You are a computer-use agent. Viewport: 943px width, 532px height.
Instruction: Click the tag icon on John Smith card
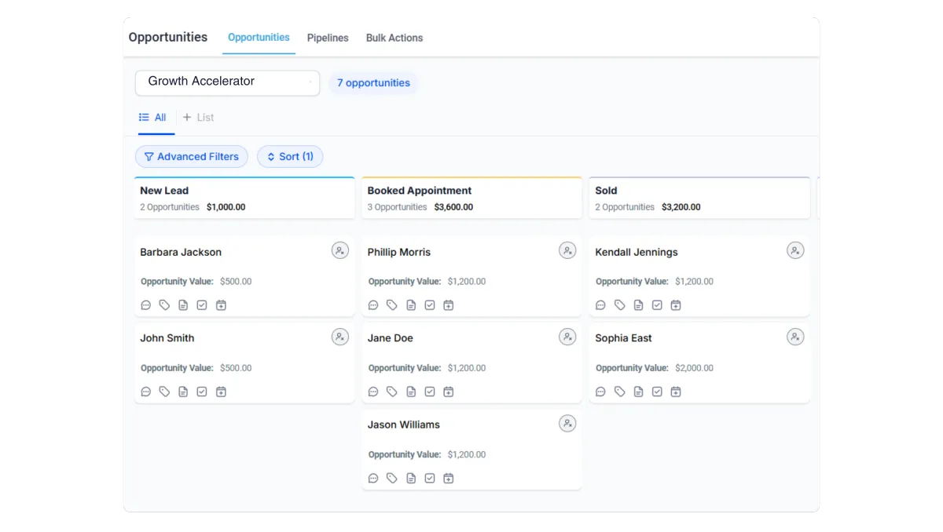[164, 392]
